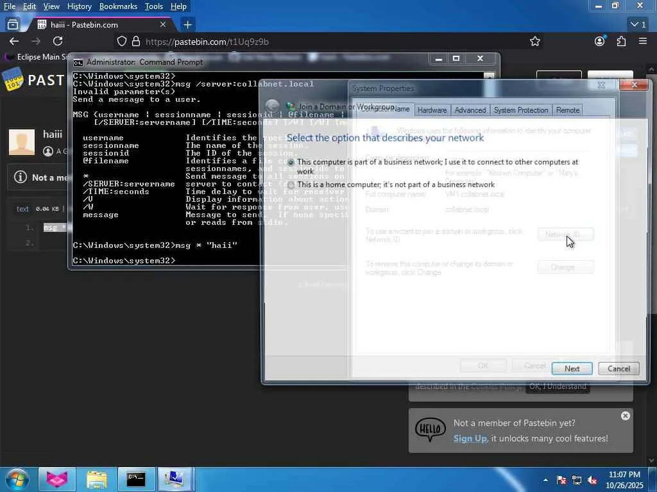Viewport: 657px width, 492px height.
Task: Switch to System Properties taskbar button
Action: [x=175, y=479]
